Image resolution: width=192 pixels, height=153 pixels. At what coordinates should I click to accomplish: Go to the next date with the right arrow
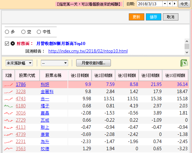pos(175,4)
